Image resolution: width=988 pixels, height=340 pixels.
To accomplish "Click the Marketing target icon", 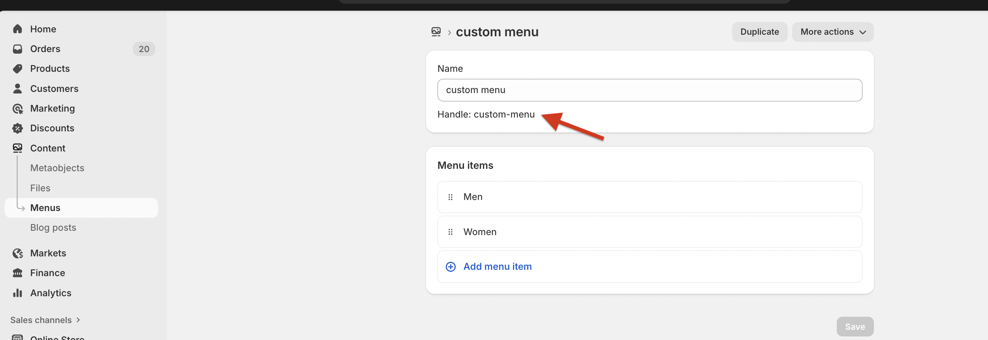I will pos(17,108).
